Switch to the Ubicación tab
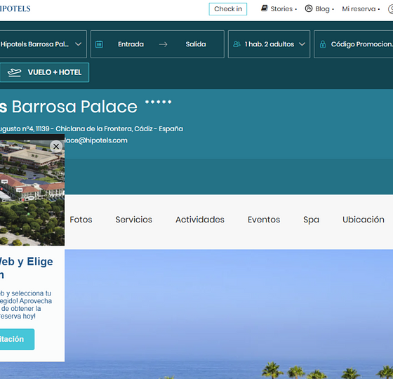This screenshot has height=379, width=393. [x=364, y=220]
